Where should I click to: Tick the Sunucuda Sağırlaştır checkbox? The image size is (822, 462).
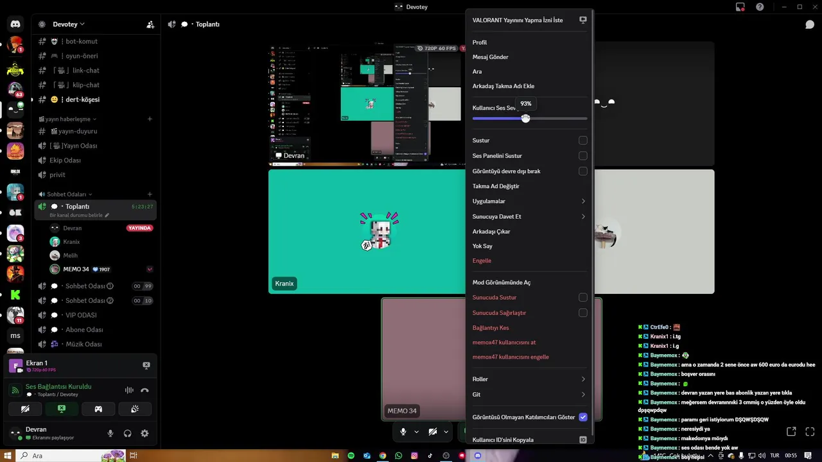[x=583, y=313]
